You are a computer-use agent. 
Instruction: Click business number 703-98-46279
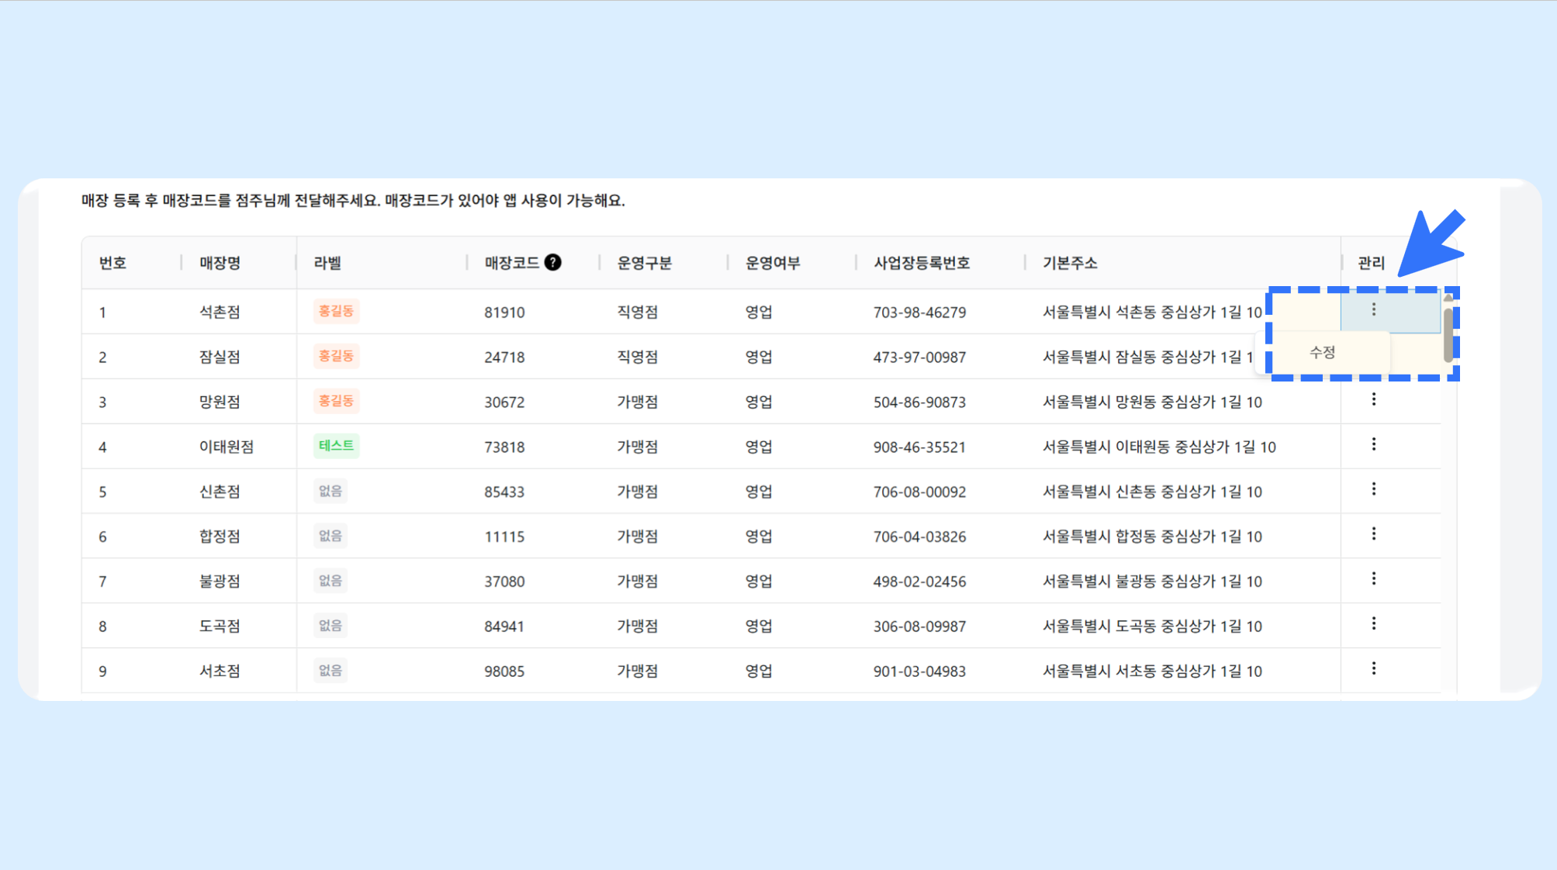[919, 312]
